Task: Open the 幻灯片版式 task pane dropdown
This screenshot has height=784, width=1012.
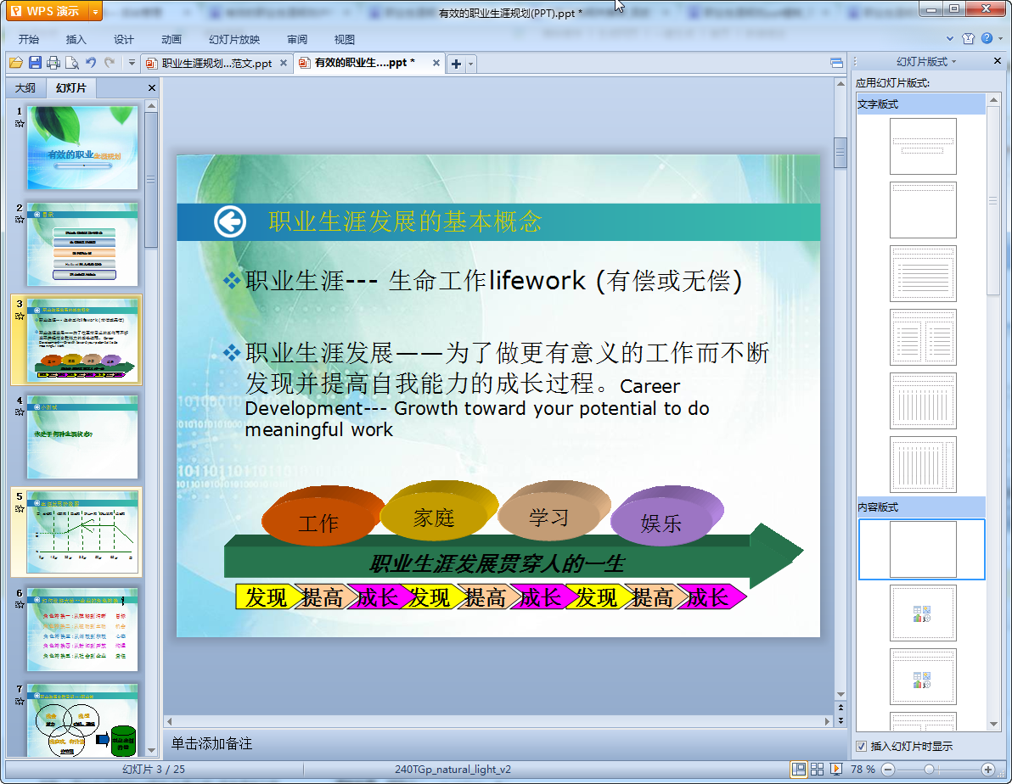Action: click(x=926, y=62)
